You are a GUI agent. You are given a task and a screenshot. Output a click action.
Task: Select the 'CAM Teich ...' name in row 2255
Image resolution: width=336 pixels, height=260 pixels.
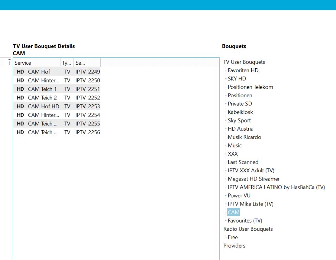[x=43, y=124]
